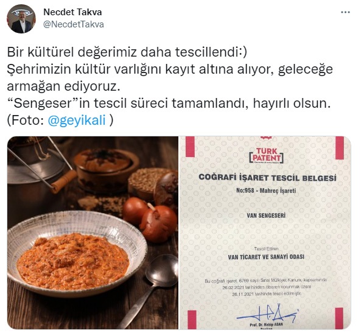Click Habip Asan's signature on certificate
The height and width of the screenshot is (336, 361).
point(267,312)
